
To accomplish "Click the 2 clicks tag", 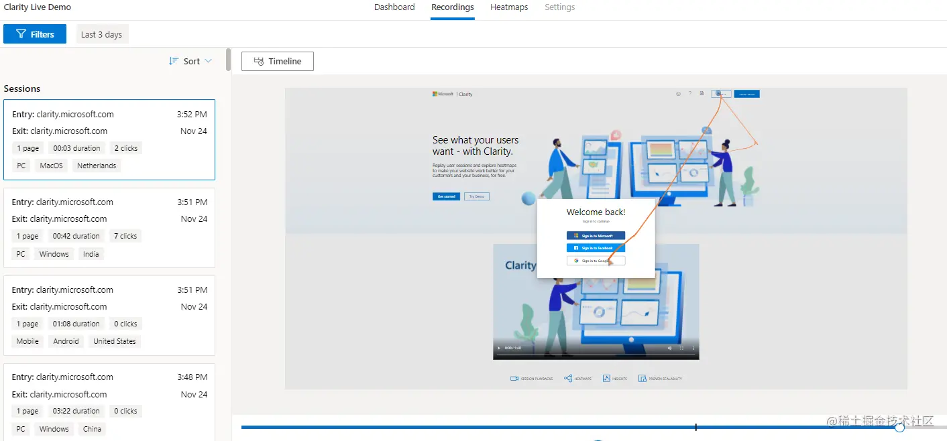I will [126, 148].
